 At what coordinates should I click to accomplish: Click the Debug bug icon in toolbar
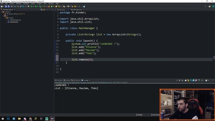(x=32, y=6)
